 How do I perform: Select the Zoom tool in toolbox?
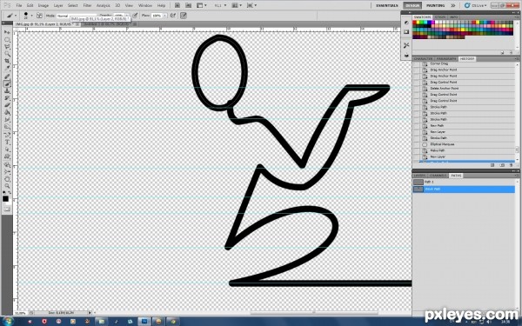7,186
